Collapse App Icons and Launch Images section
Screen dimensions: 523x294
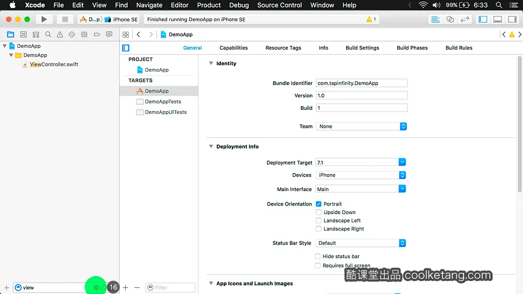click(x=211, y=283)
